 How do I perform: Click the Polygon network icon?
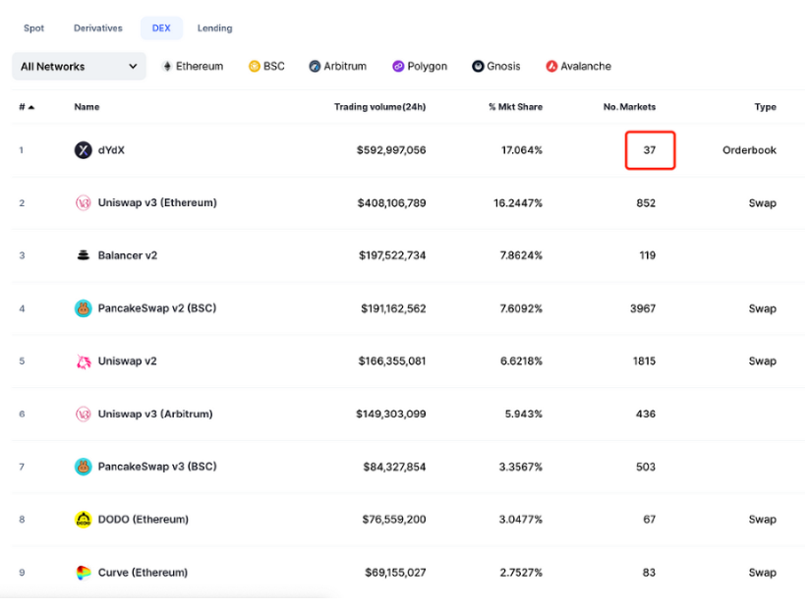tap(398, 67)
